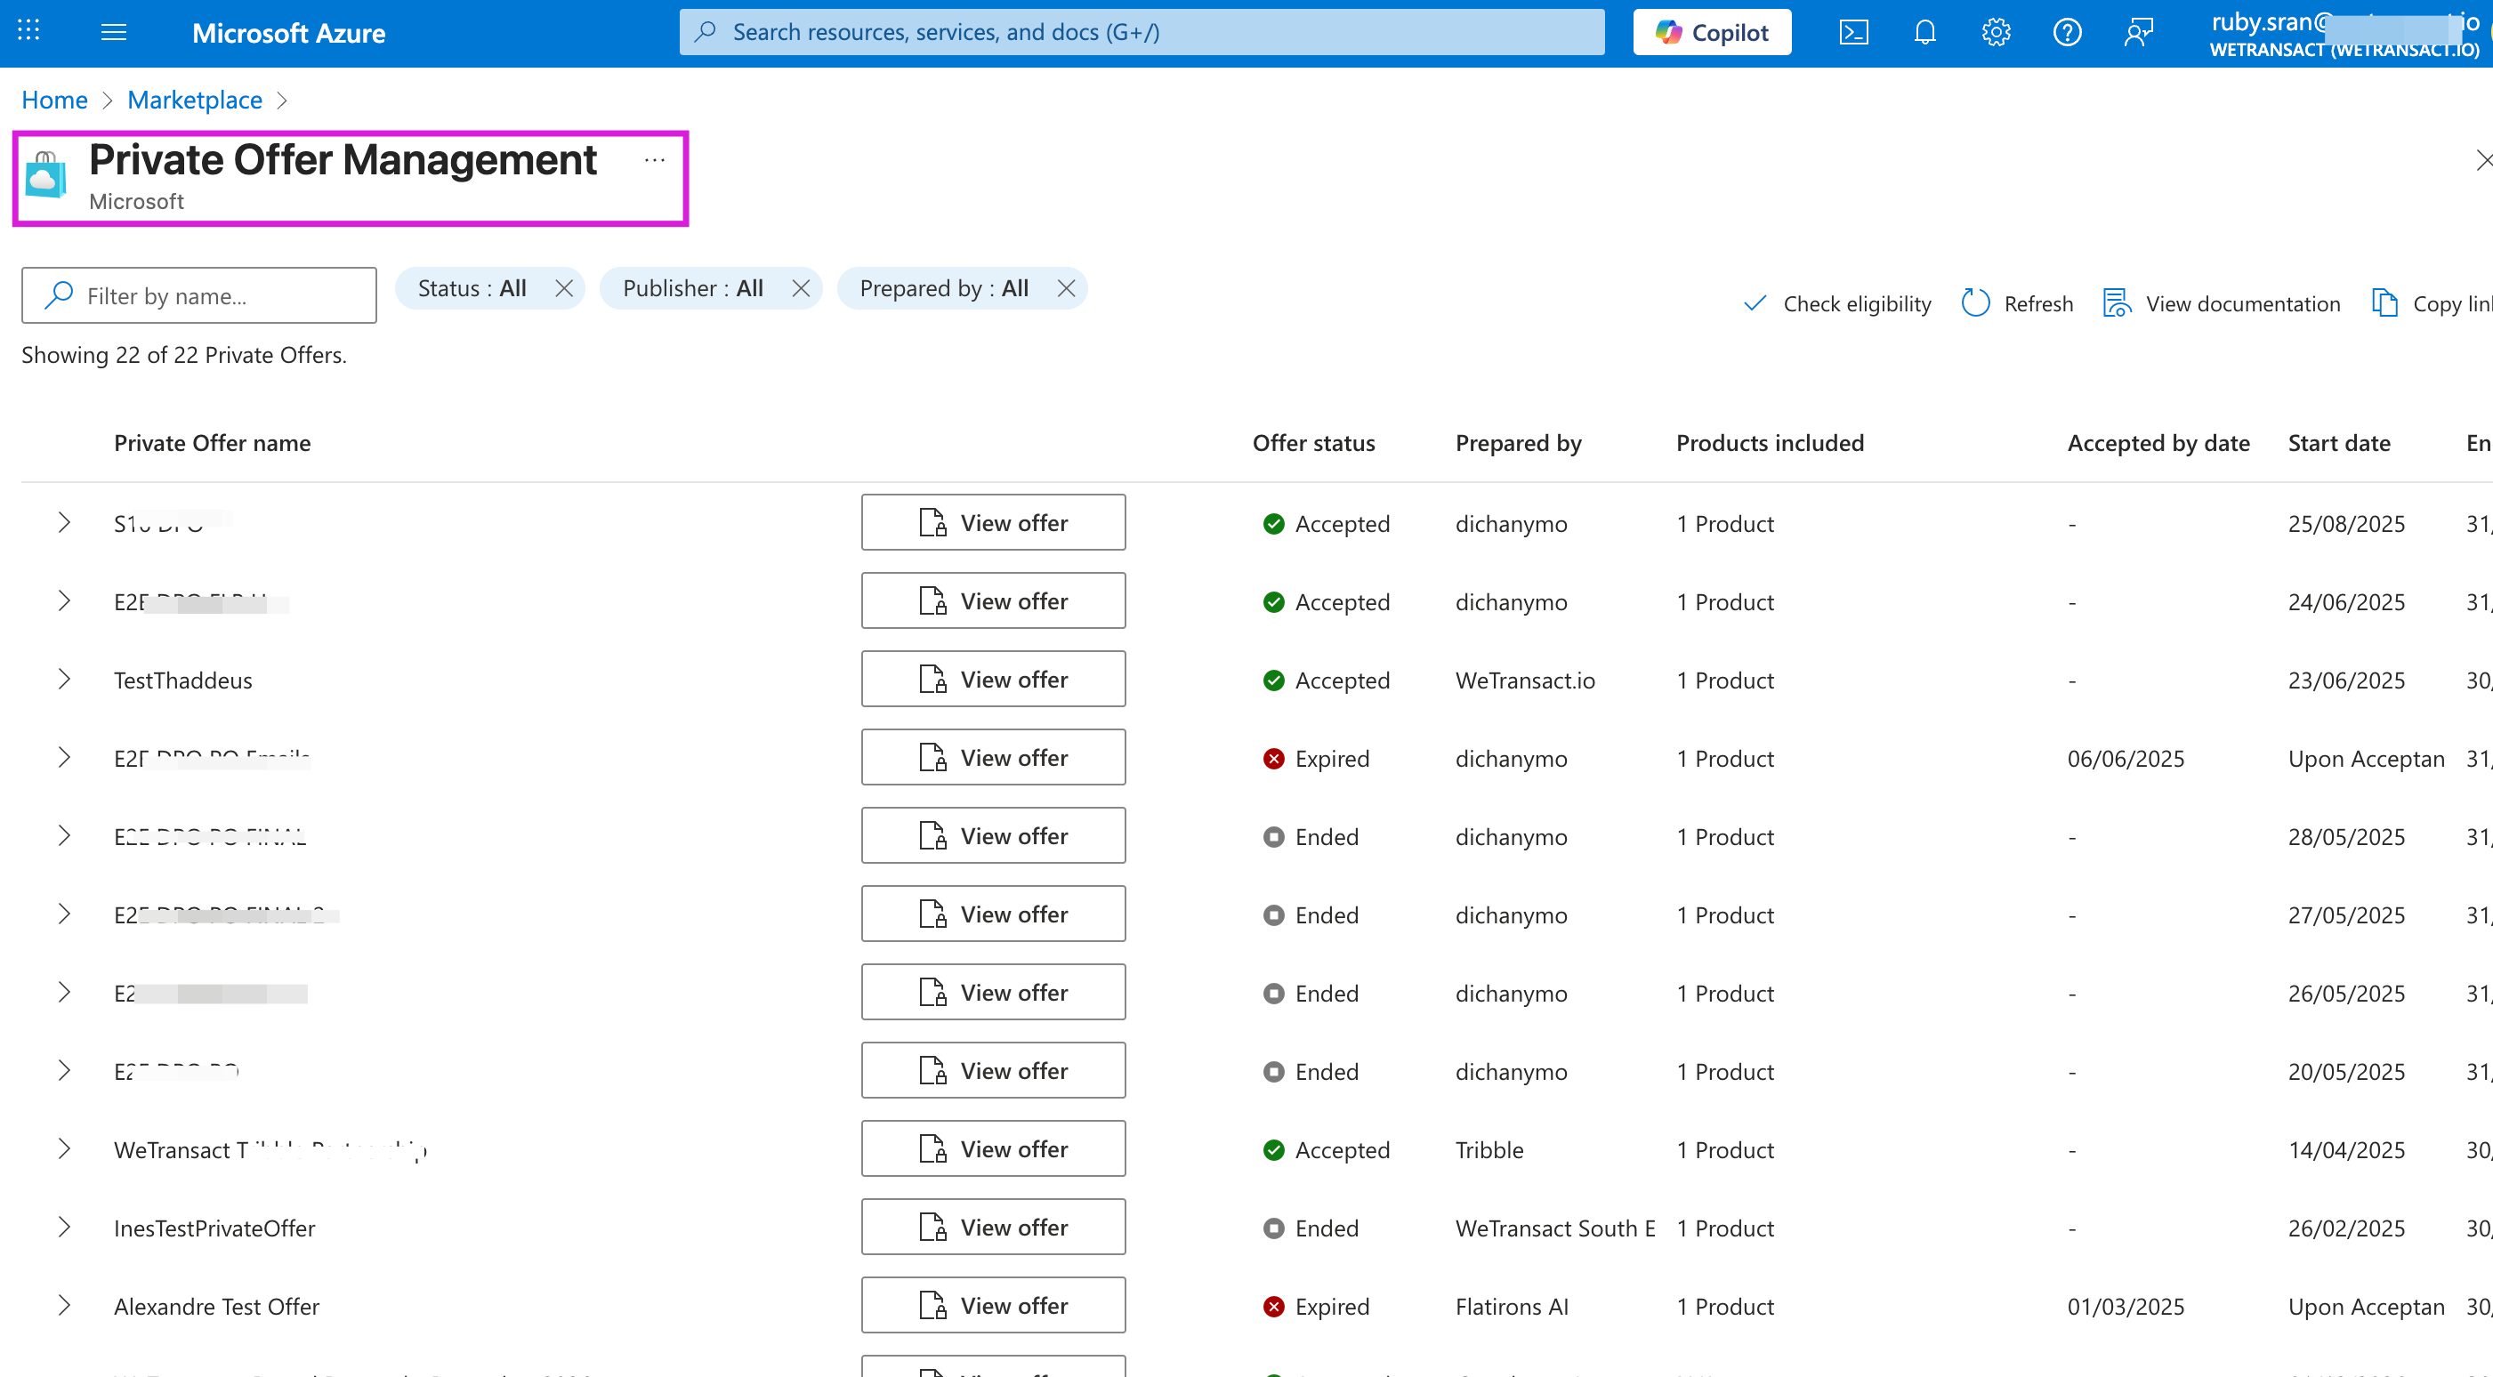The image size is (2493, 1377).
Task: Open the ellipsis menu beside the page title
Action: click(655, 161)
